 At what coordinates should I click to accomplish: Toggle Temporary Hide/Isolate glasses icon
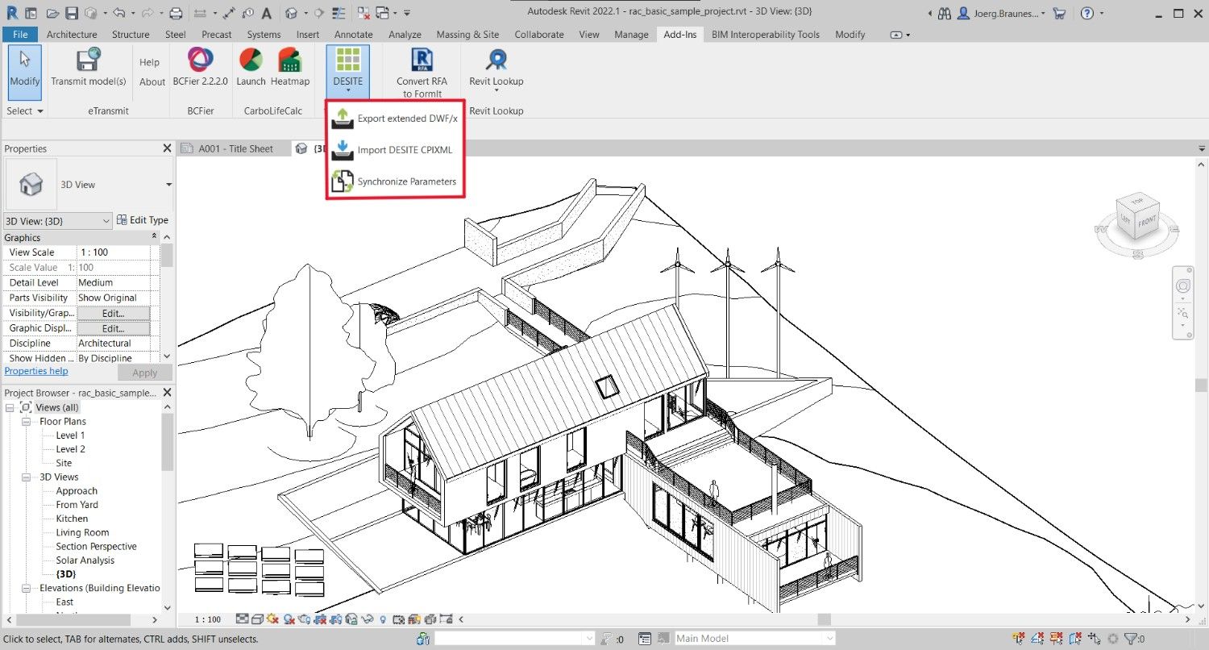coord(368,619)
